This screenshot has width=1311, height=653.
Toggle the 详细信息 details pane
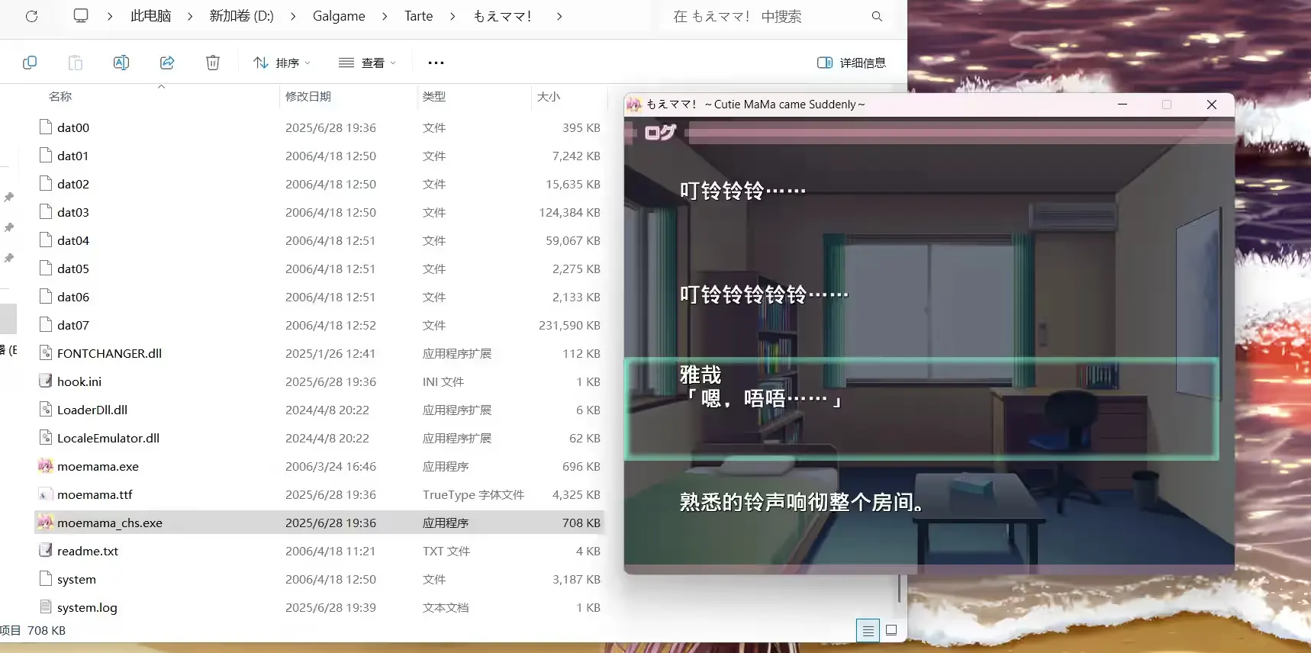coord(852,63)
